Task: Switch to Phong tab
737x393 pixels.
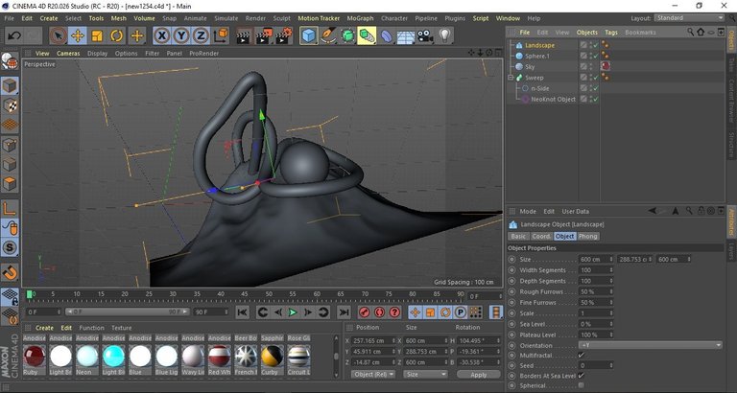Action: pyautogui.click(x=587, y=236)
